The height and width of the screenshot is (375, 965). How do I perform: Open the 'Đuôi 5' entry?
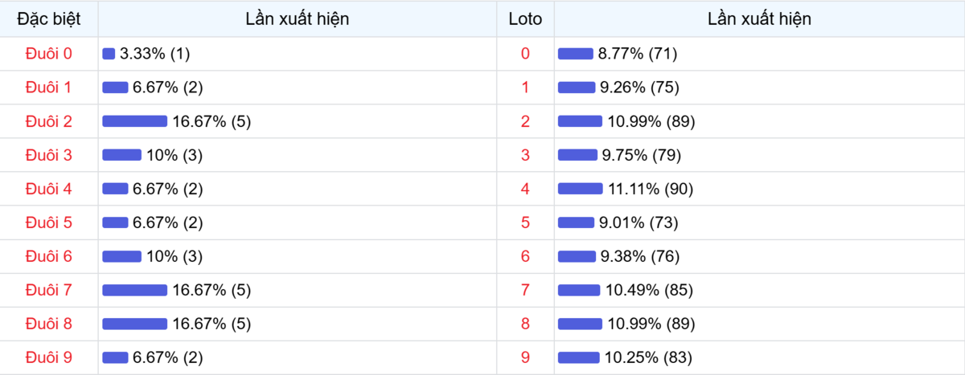pos(49,222)
